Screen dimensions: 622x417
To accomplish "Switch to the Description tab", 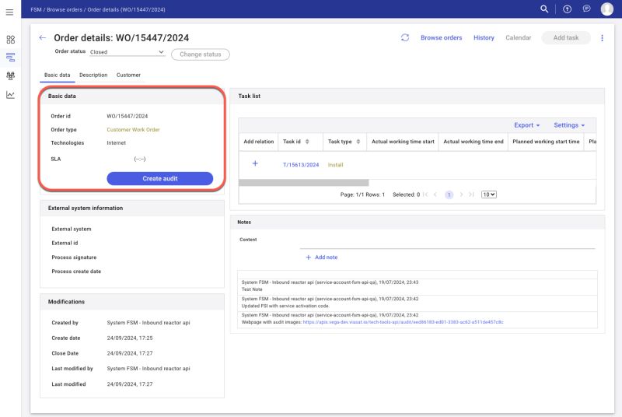I will [x=93, y=75].
